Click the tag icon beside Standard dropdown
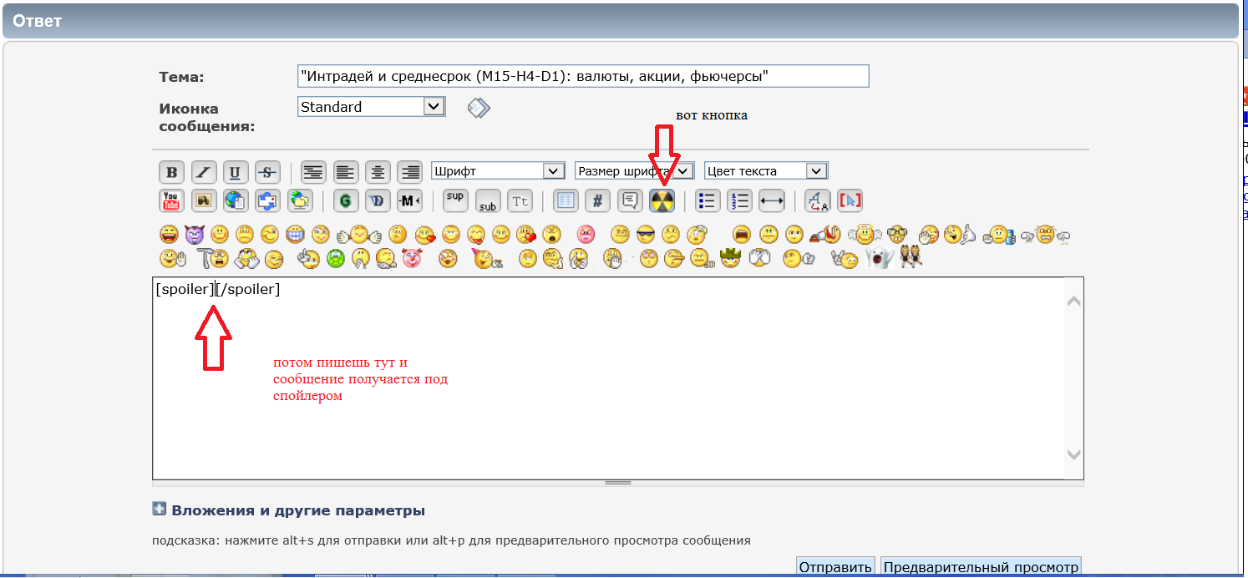 pyautogui.click(x=479, y=108)
